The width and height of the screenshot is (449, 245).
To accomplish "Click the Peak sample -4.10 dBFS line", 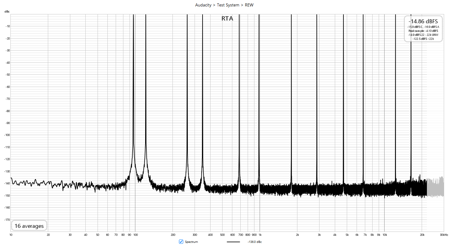I will point(423,31).
